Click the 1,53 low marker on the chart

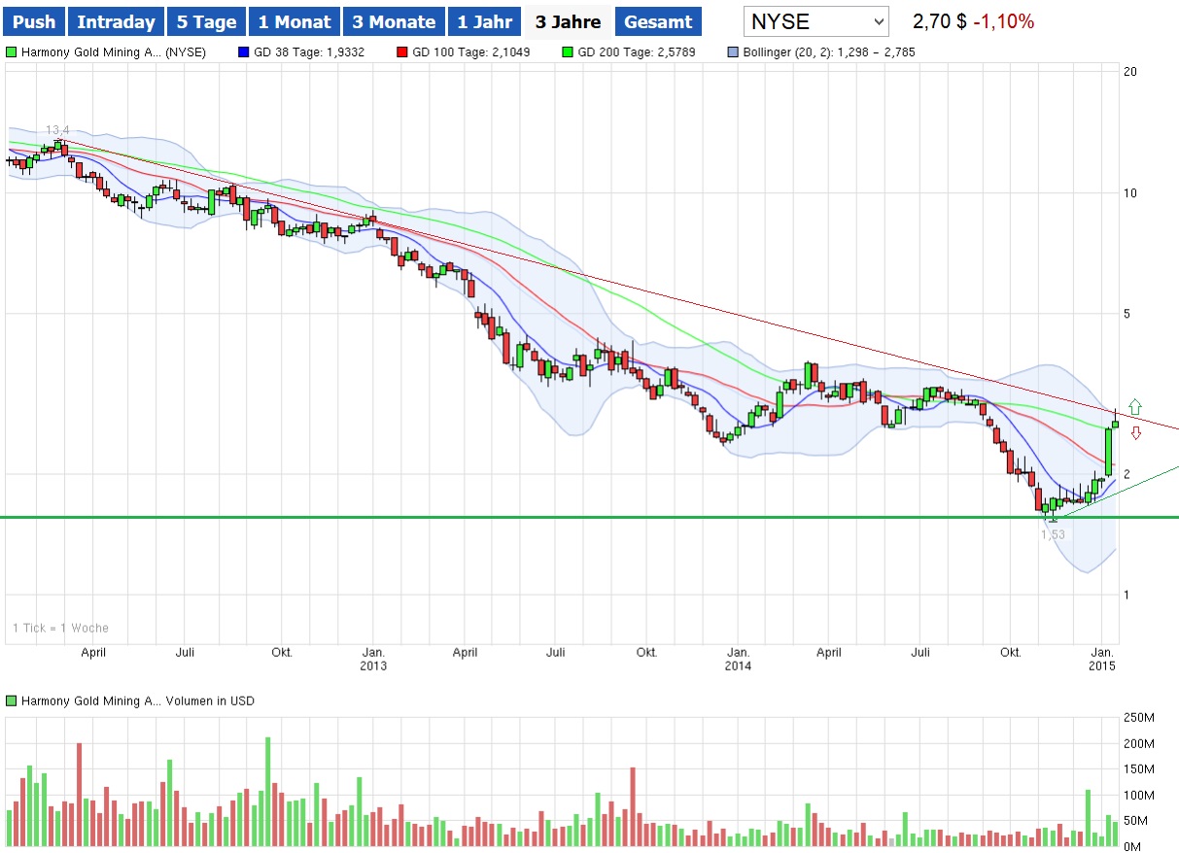[x=1054, y=533]
